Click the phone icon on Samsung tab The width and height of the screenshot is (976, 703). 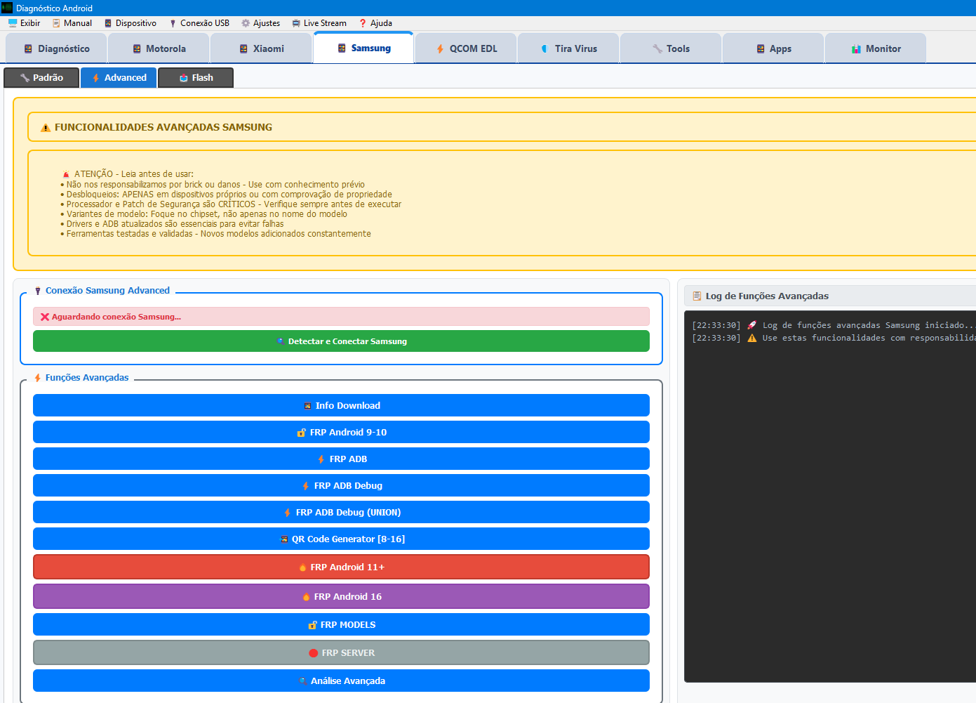pyautogui.click(x=342, y=48)
